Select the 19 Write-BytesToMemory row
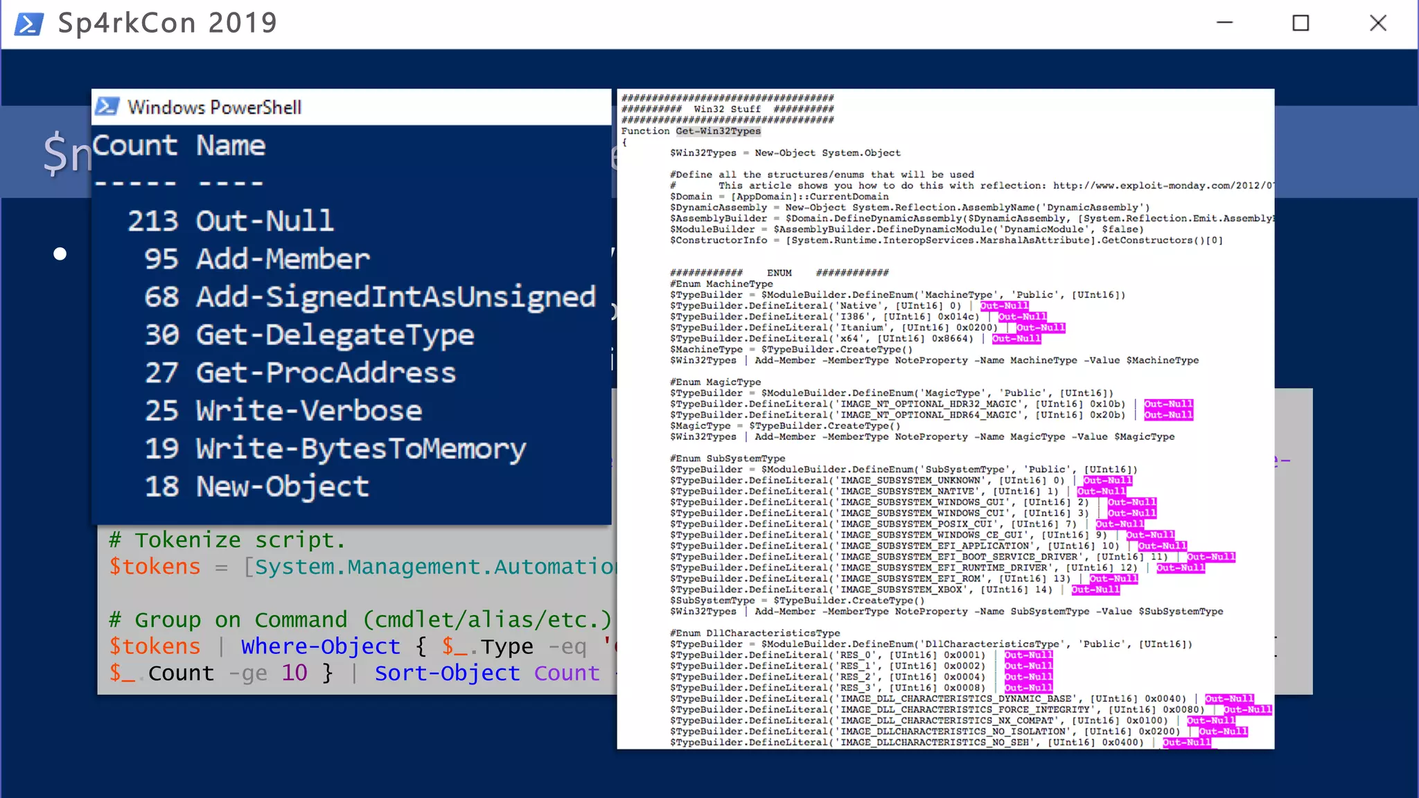 click(335, 450)
